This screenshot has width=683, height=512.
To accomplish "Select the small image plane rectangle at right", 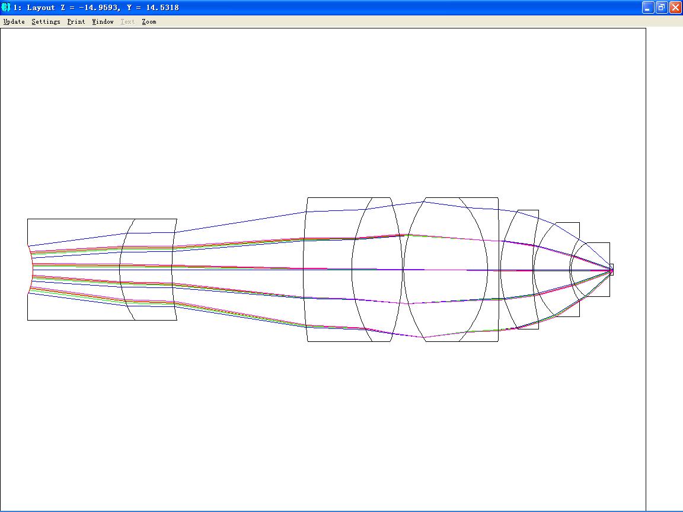I will 612,270.
